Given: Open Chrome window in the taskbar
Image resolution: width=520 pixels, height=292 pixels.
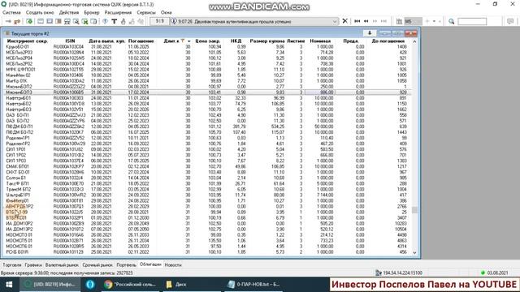Looking at the screenshot, I should click(130, 285).
